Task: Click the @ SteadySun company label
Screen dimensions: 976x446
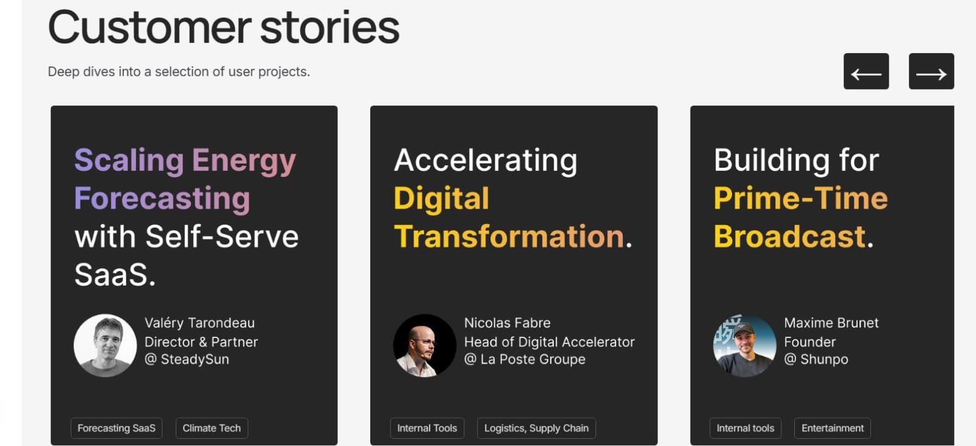Action: (187, 359)
